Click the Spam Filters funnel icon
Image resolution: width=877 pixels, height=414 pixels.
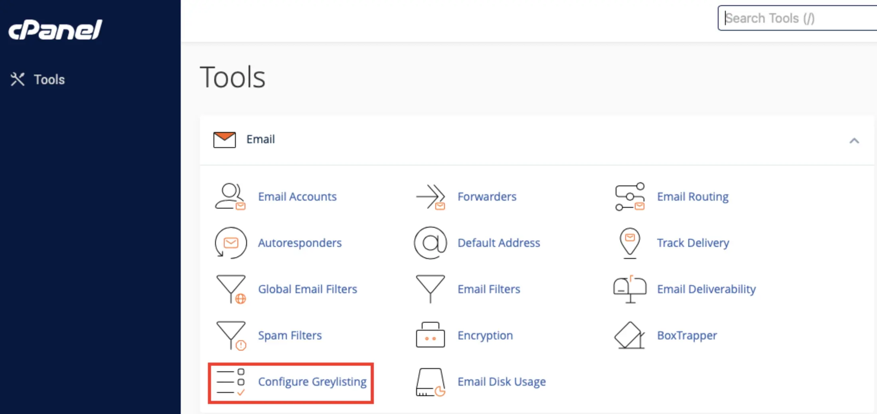[231, 336]
